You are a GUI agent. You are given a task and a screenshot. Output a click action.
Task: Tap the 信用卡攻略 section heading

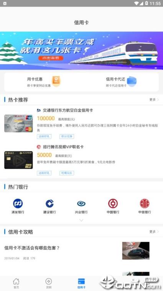[20, 232]
